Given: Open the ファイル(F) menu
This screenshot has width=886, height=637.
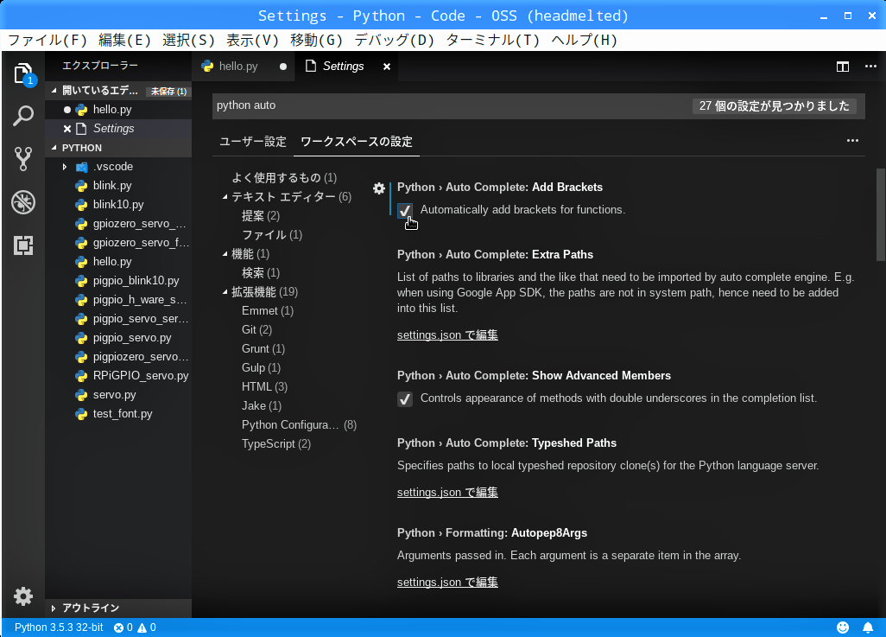Looking at the screenshot, I should point(47,40).
